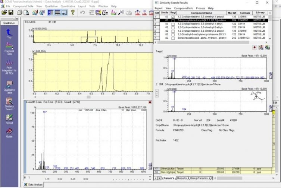Screen dimensions: 281x188
Task: Tick the register checkbox for Benzeneacetic acid hit
Action: pyautogui.click(x=173, y=38)
